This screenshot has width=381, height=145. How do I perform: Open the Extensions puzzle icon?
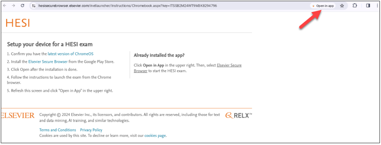pyautogui.click(x=354, y=6)
